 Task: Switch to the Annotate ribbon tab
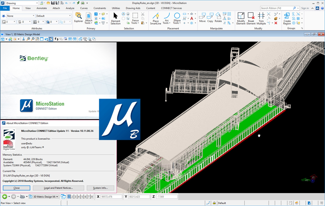(x=42, y=8)
